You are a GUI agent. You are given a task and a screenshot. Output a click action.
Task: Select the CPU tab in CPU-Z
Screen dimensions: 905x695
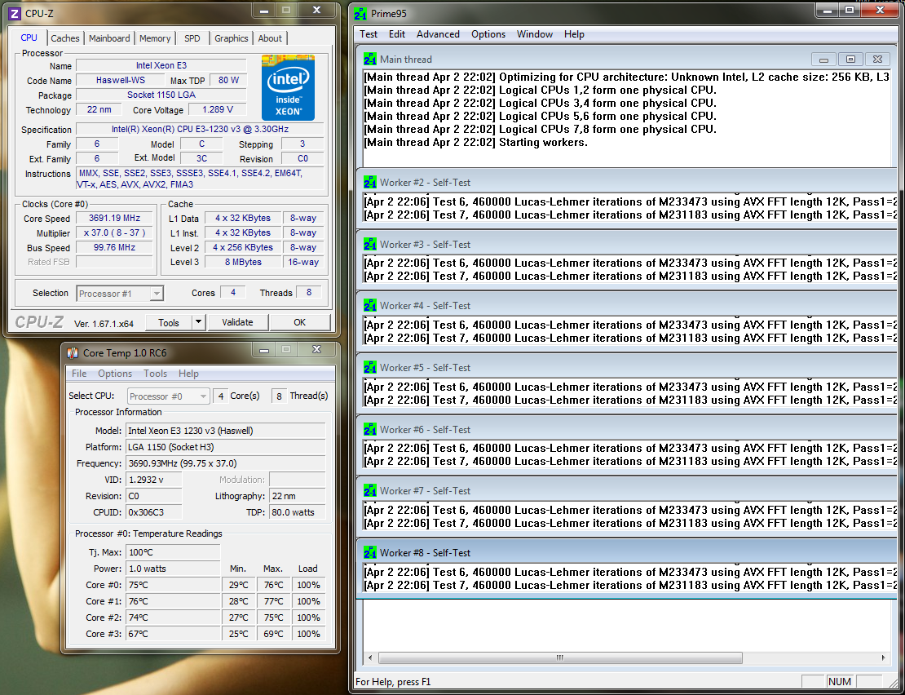29,38
